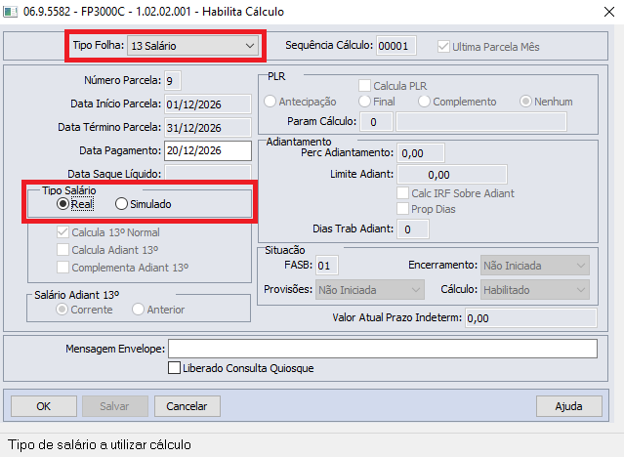Select the Nenhum PLR radio button

pos(525,102)
